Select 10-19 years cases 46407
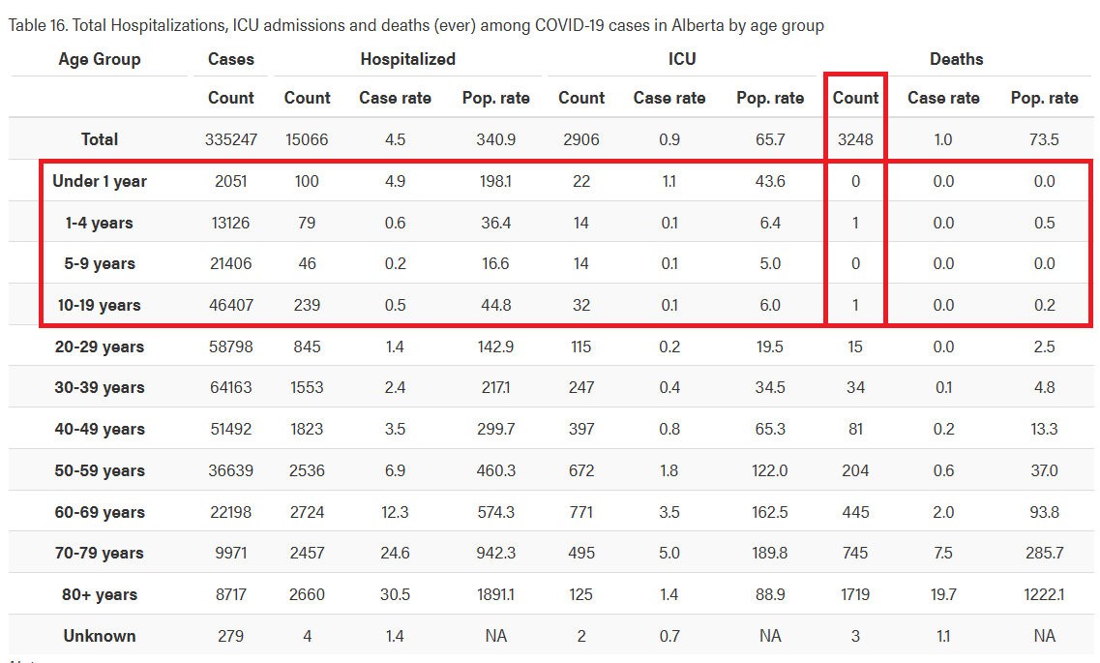 coord(231,305)
